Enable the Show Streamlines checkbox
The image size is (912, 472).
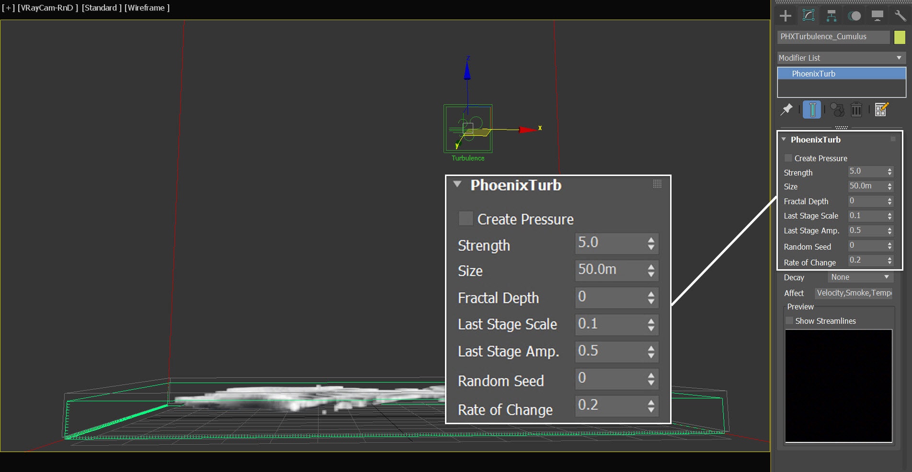789,320
